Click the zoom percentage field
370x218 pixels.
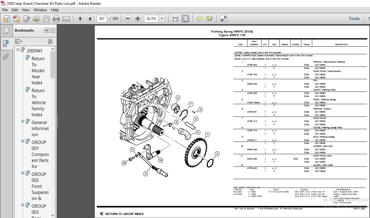point(151,19)
